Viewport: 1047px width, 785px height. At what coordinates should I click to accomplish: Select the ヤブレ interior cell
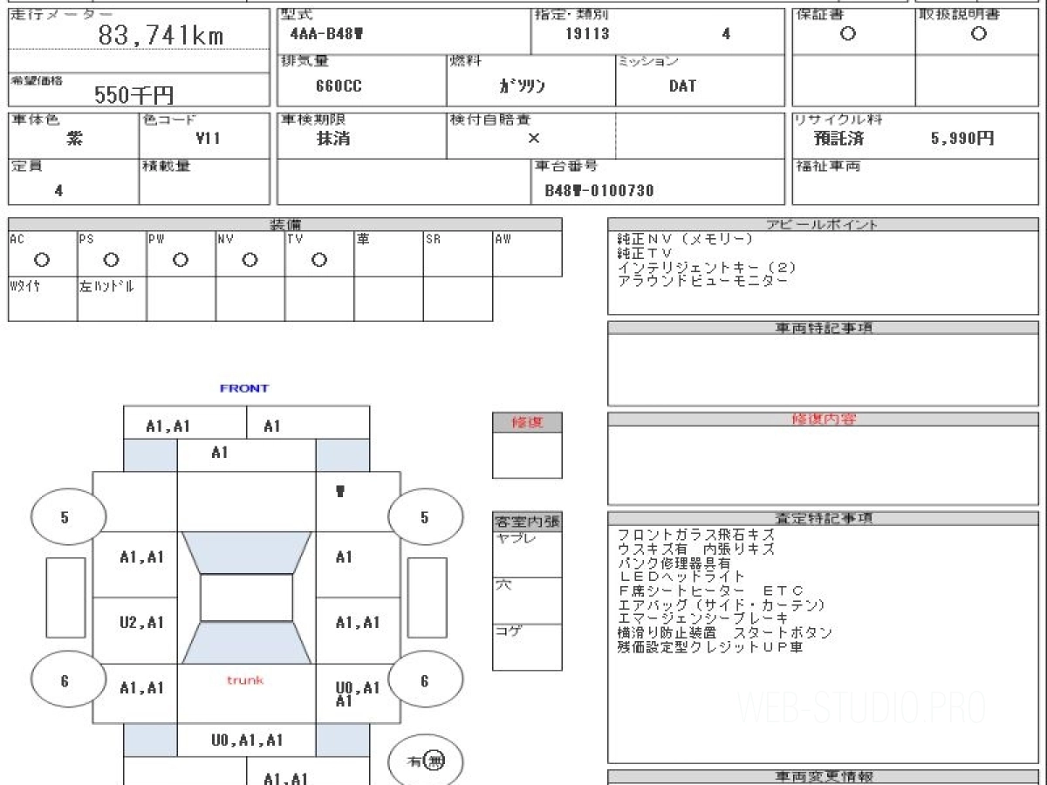click(527, 554)
